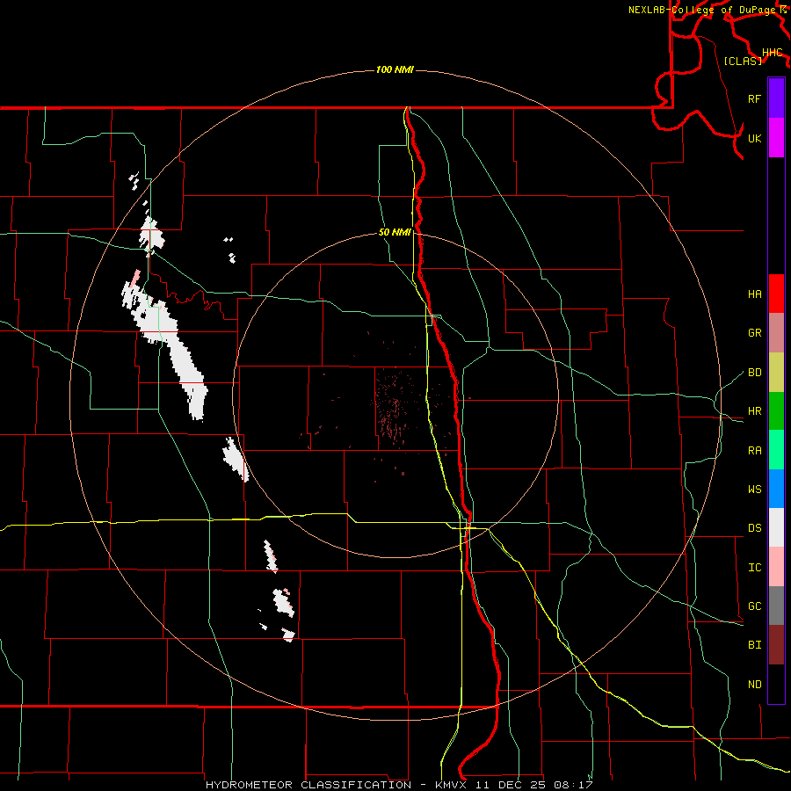Click the 08:17 timestamp in the footer
791x791 pixels.
[x=573, y=785]
